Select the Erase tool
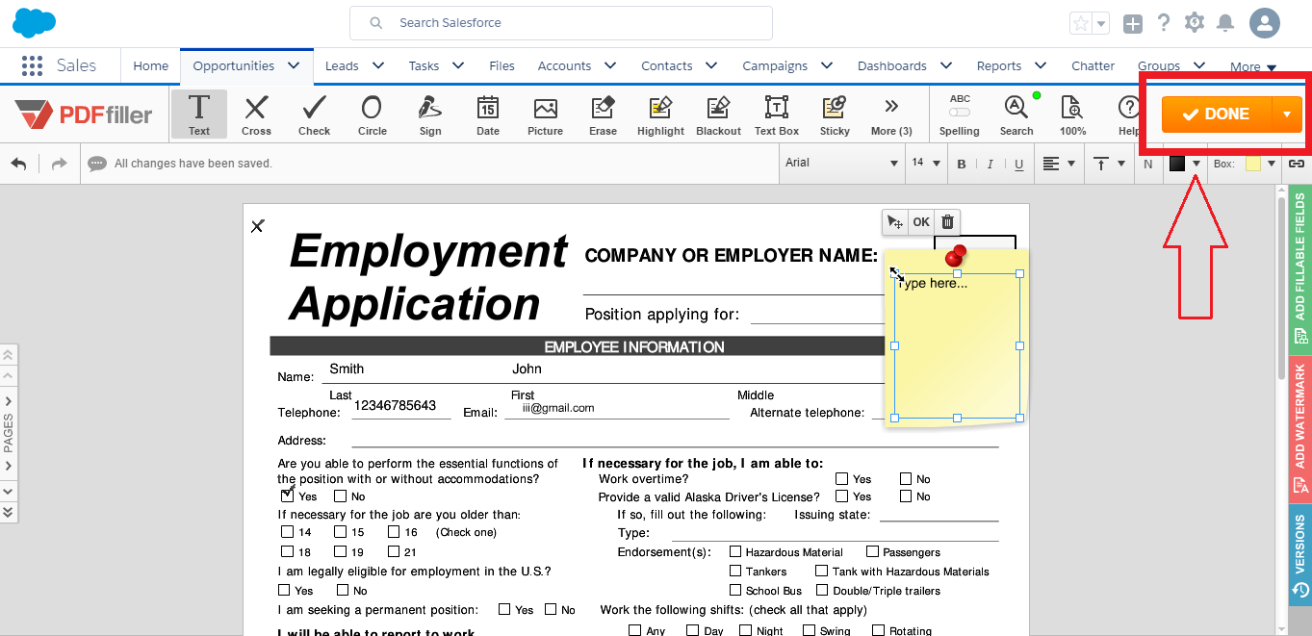Image resolution: width=1312 pixels, height=636 pixels. [x=603, y=114]
